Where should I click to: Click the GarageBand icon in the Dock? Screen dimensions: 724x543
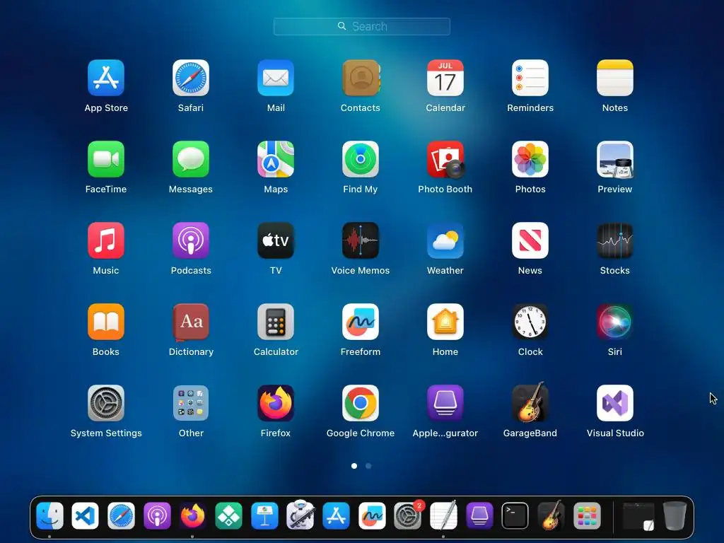pyautogui.click(x=551, y=515)
